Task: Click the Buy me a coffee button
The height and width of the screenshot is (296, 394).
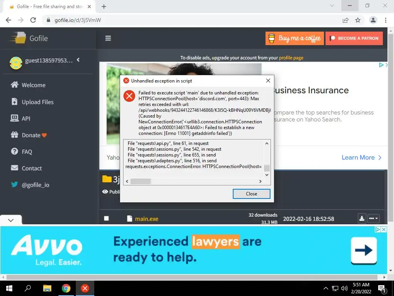Action: coord(294,38)
